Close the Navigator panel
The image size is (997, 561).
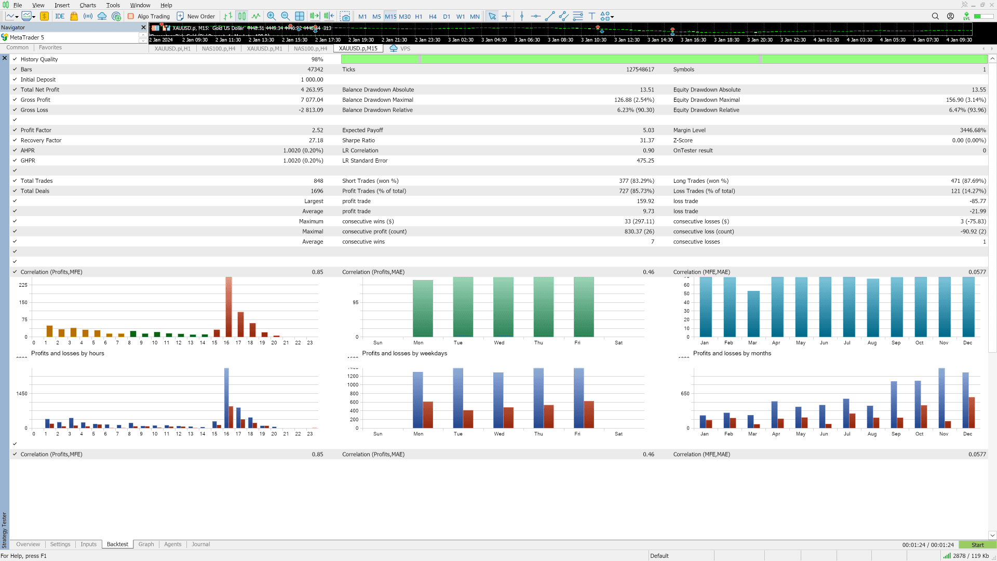click(143, 28)
